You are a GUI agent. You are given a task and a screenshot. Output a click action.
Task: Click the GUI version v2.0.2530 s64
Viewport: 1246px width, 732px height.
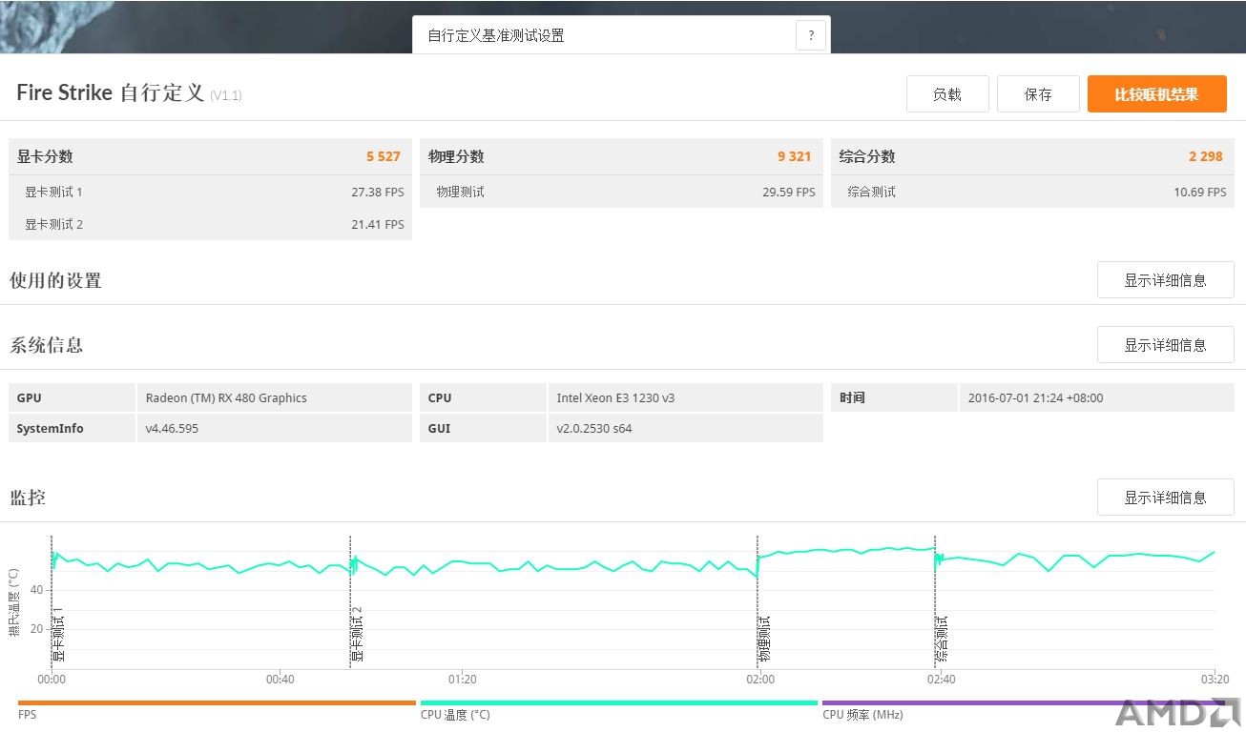(594, 428)
